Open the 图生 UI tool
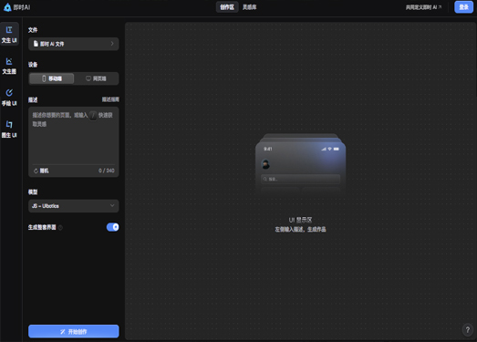477x342 pixels. click(9, 130)
